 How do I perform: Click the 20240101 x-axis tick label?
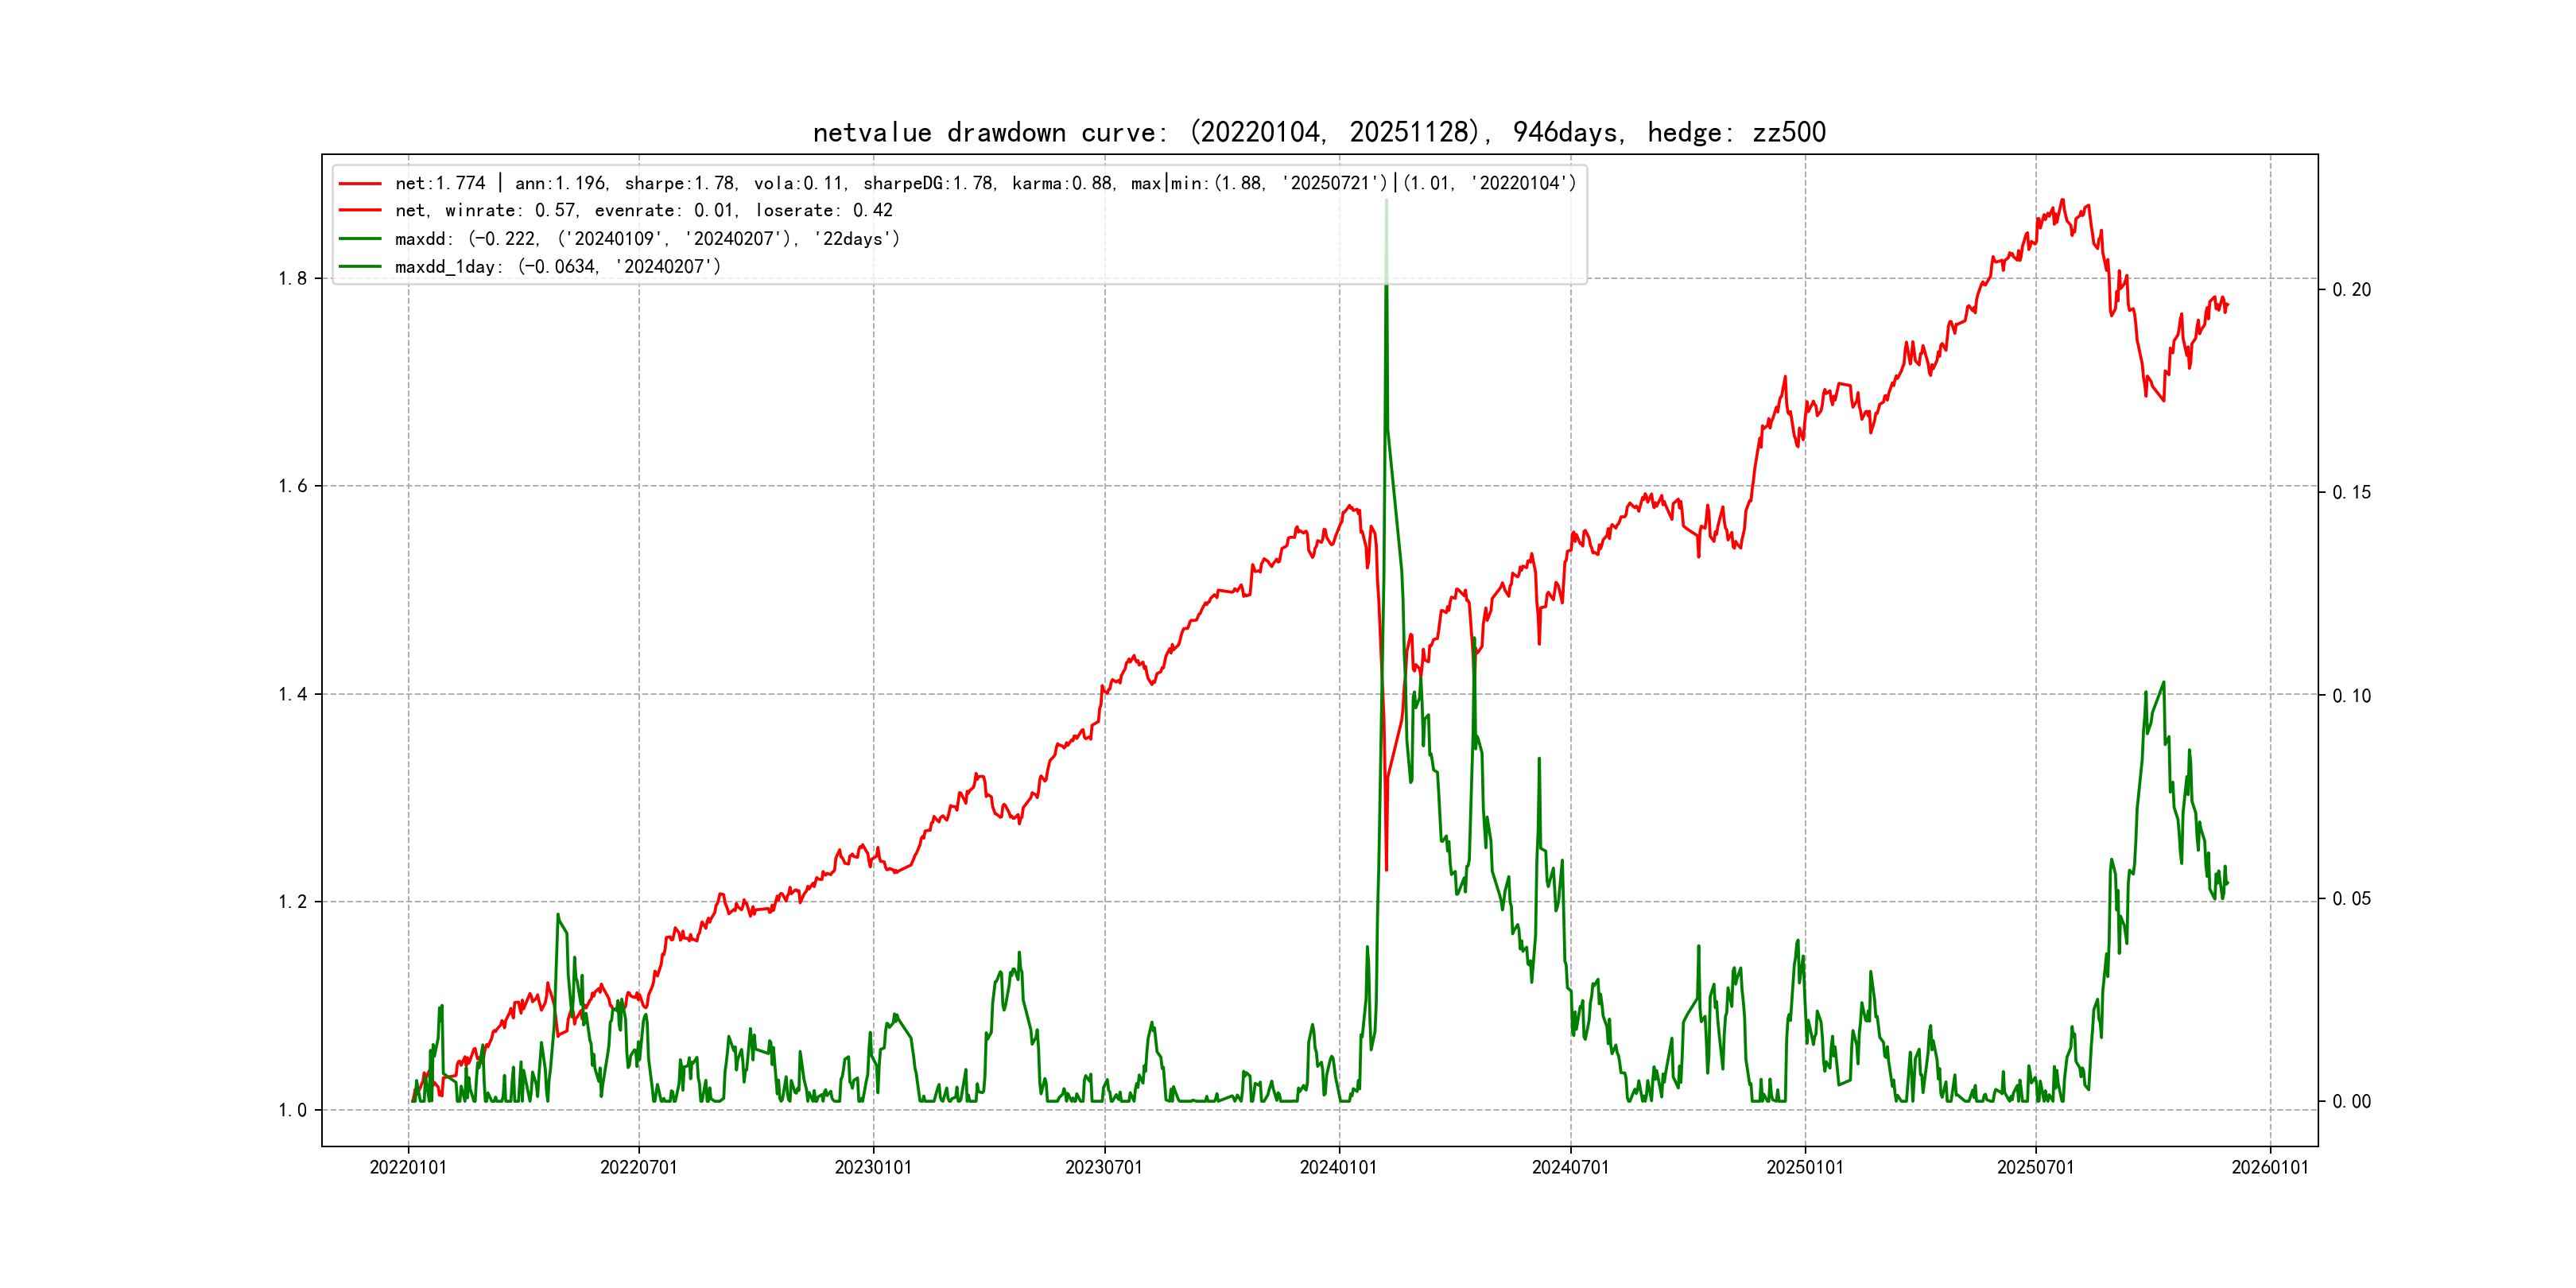(x=1338, y=1167)
